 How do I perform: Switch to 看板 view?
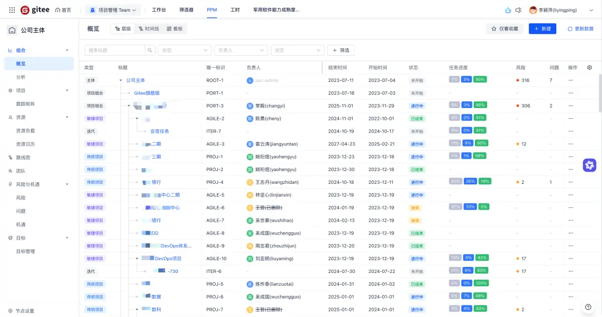pos(174,29)
